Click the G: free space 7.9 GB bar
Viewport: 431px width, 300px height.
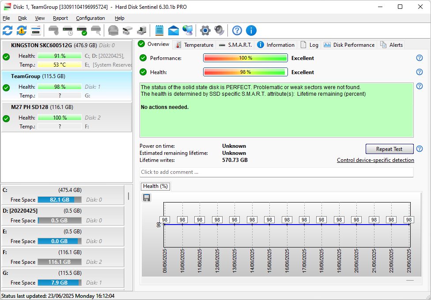pos(60,283)
